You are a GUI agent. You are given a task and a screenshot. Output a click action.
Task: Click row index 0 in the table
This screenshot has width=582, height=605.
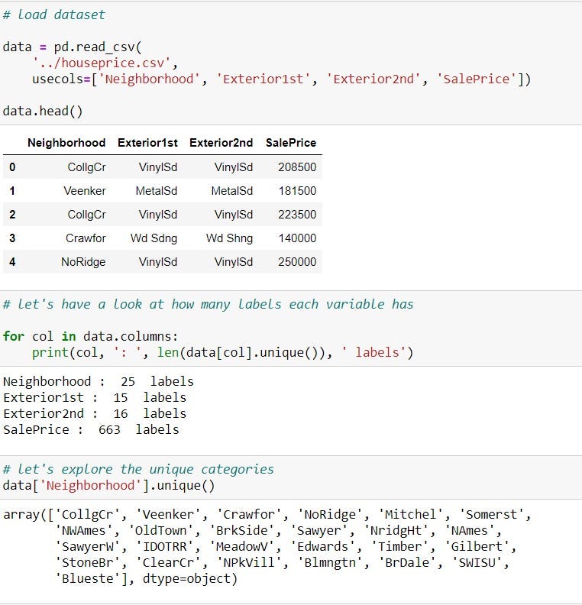coord(12,167)
